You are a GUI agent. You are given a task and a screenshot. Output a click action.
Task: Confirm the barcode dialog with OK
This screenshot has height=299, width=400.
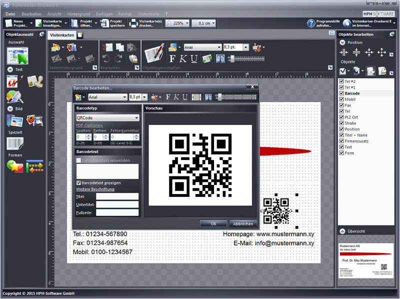pos(213,223)
